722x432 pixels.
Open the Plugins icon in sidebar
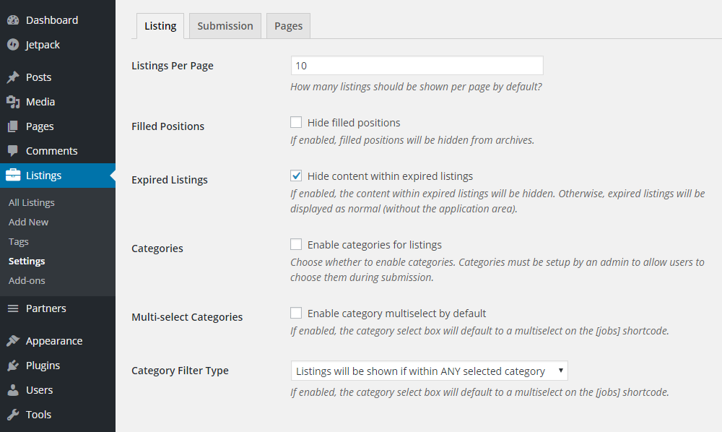pyautogui.click(x=15, y=365)
